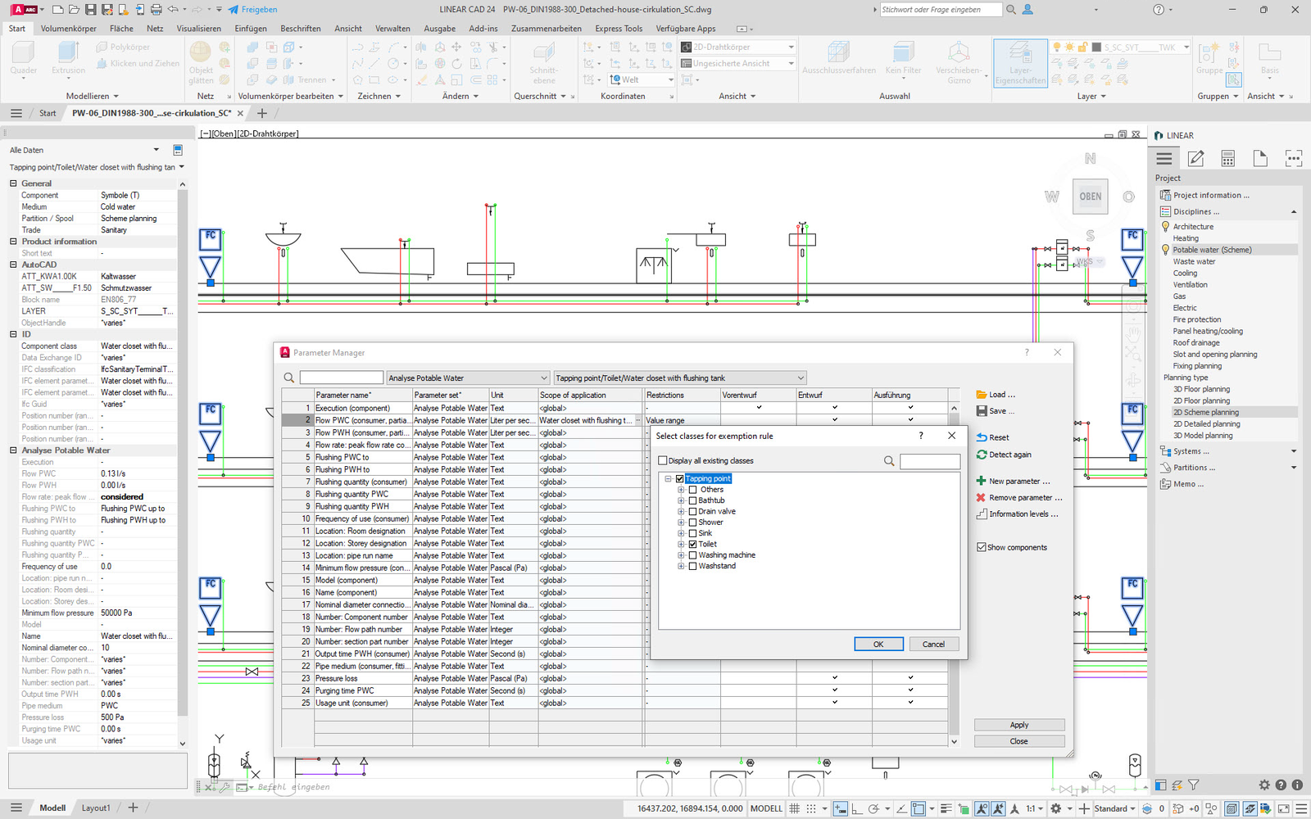The width and height of the screenshot is (1311, 819).
Task: Click the Detect again refresh icon
Action: click(982, 455)
